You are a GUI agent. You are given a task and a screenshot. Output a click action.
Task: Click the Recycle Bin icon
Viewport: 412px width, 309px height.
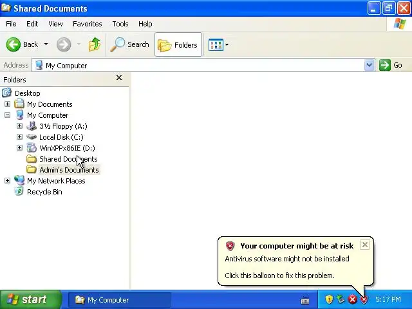19,191
